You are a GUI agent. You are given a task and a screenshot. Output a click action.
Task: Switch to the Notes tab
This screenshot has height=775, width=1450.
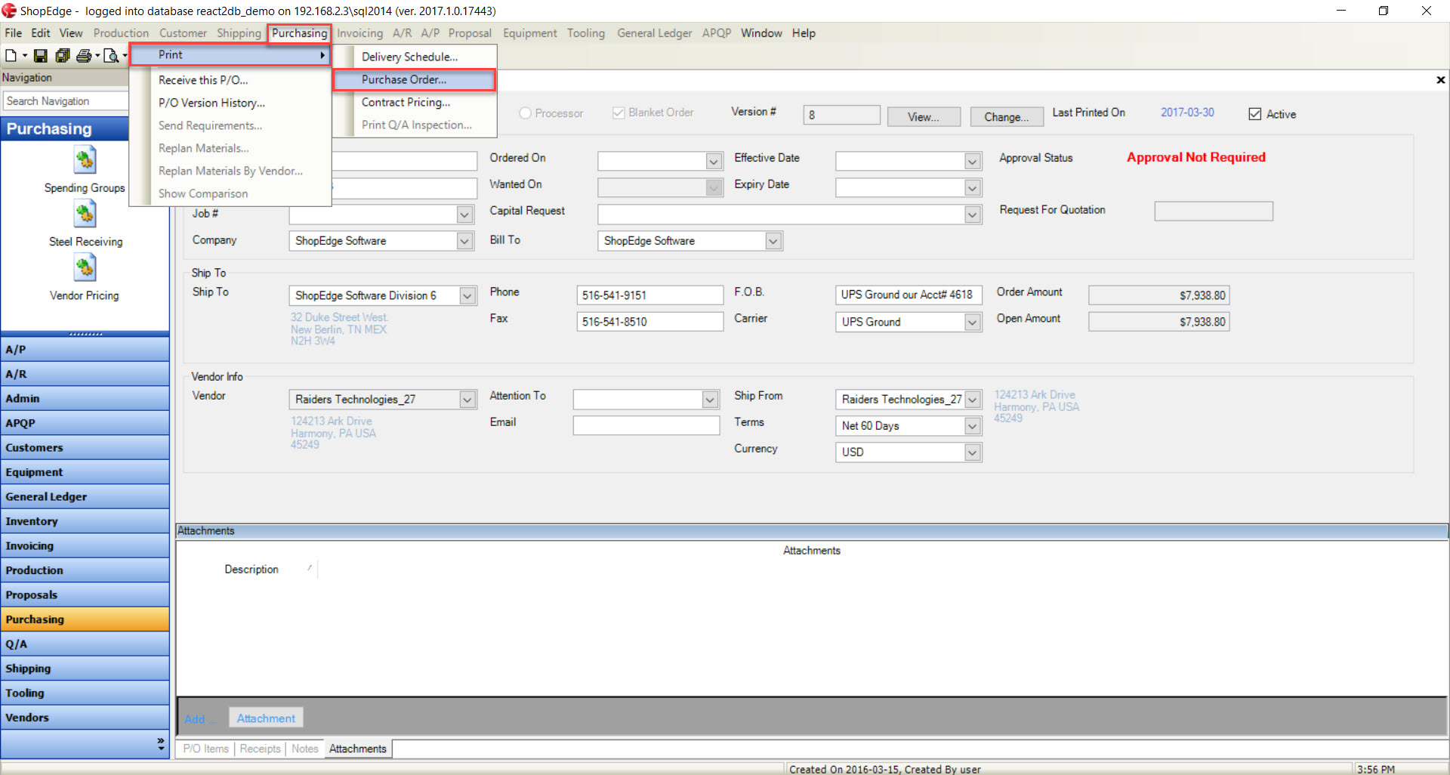305,749
